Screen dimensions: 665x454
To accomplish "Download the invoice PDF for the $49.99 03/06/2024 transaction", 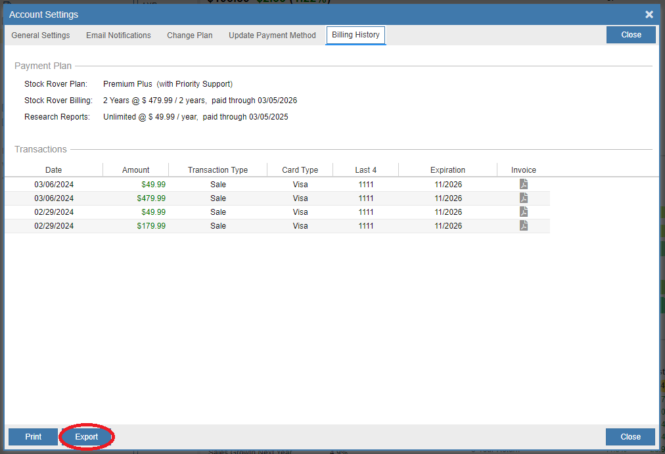I will (x=523, y=184).
